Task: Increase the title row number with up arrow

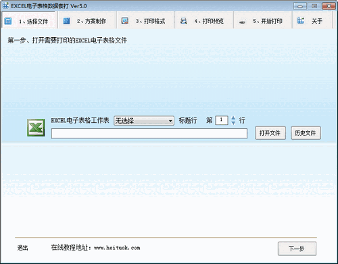Action: coord(233,118)
